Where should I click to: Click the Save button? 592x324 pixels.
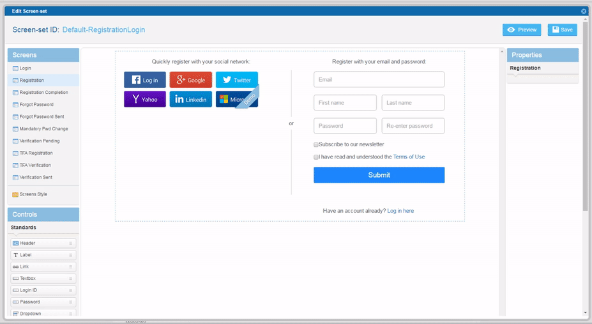(562, 30)
